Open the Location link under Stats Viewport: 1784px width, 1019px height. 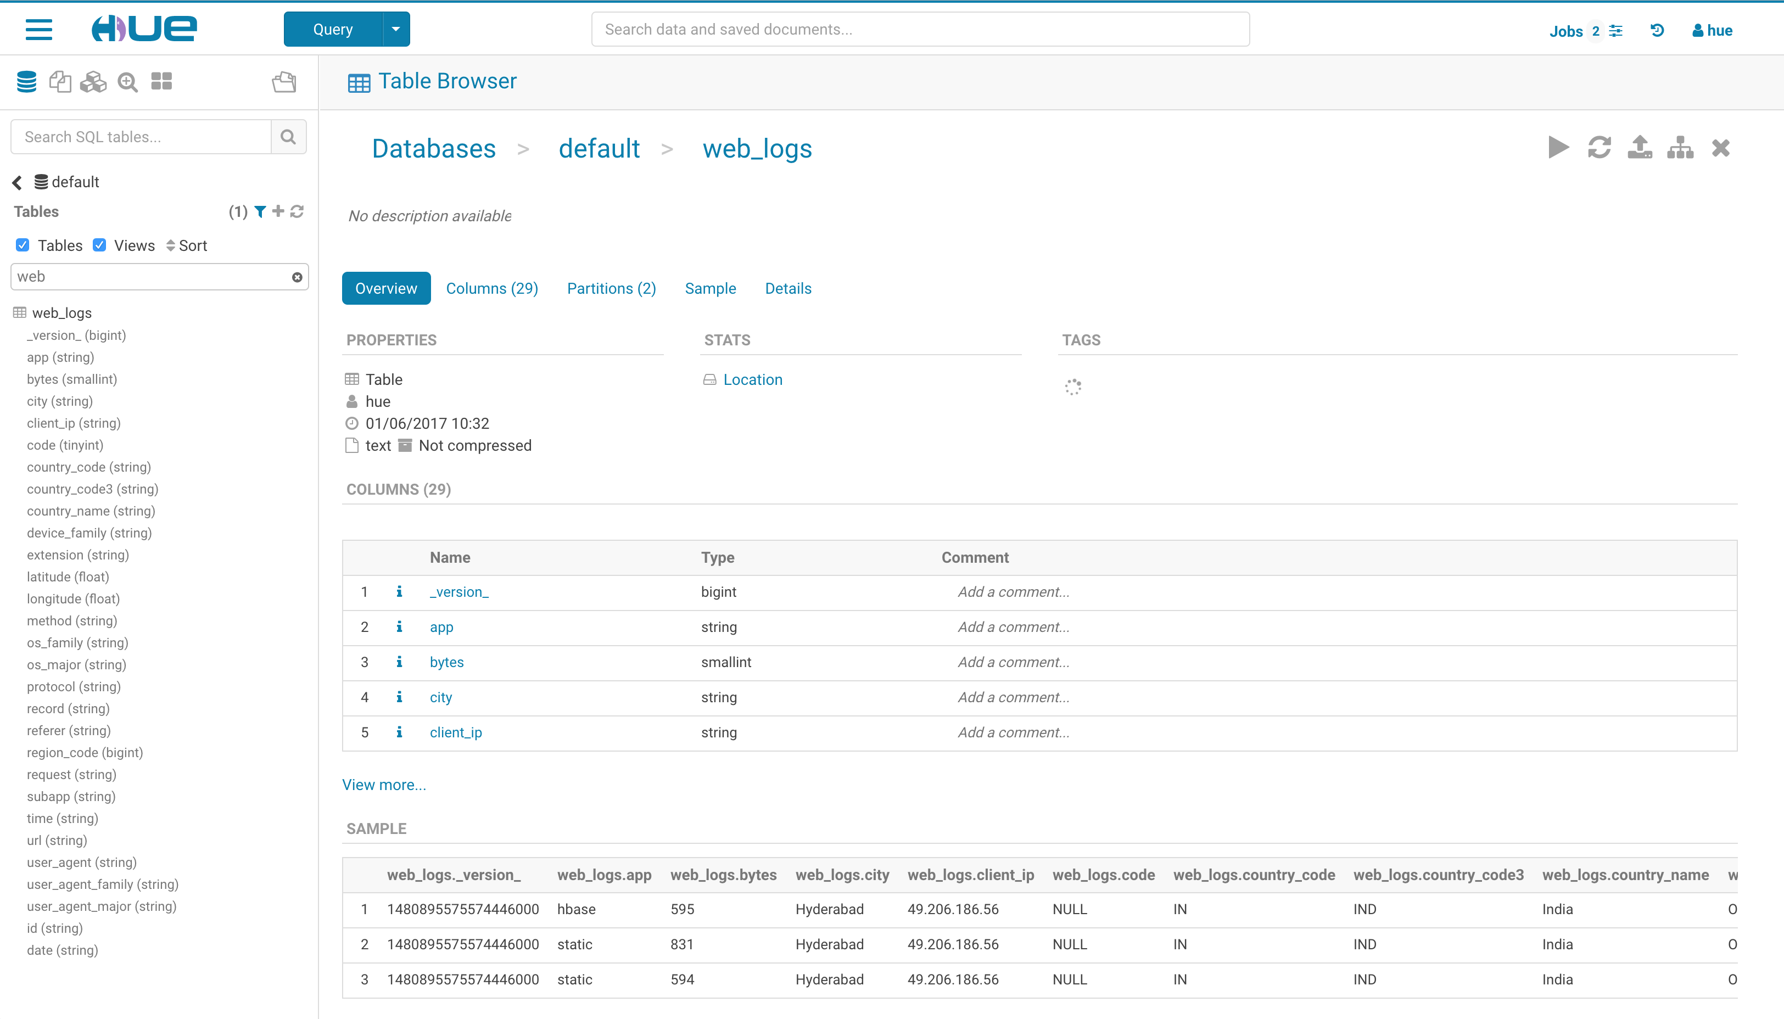[752, 379]
